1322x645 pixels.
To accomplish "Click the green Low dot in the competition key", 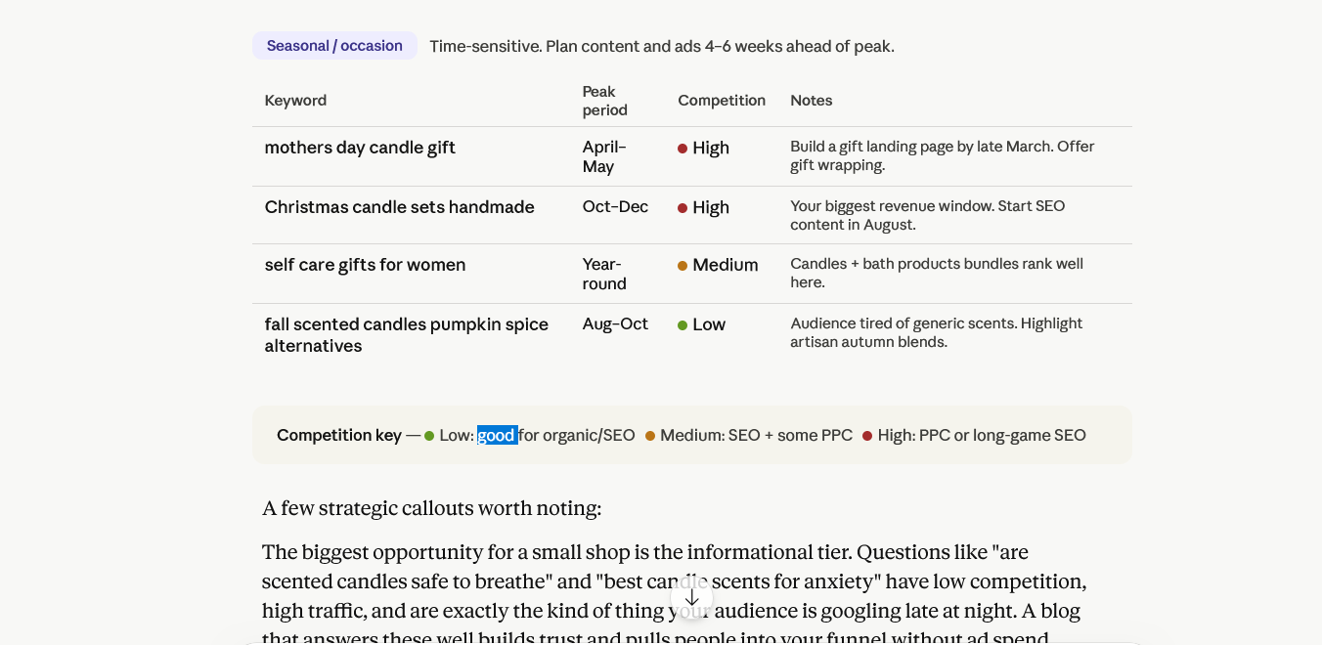I will (x=429, y=436).
